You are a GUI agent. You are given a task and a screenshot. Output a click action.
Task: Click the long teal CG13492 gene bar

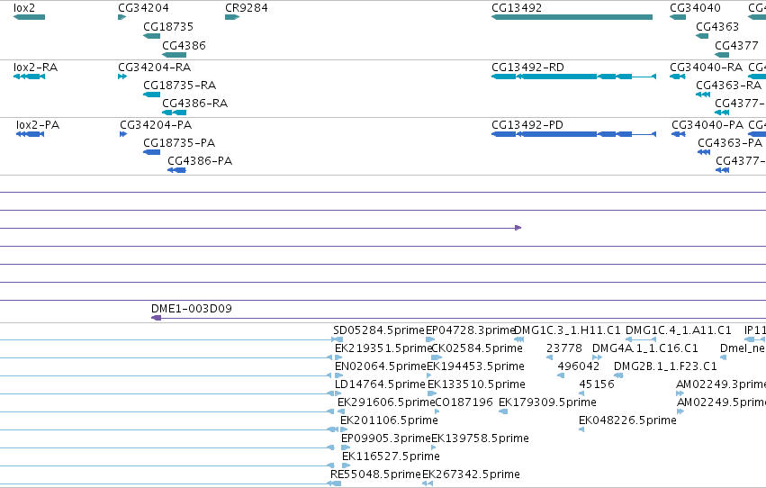(572, 17)
